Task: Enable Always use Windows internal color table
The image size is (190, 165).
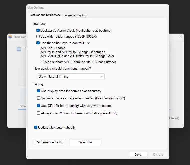Action: pos(38,113)
